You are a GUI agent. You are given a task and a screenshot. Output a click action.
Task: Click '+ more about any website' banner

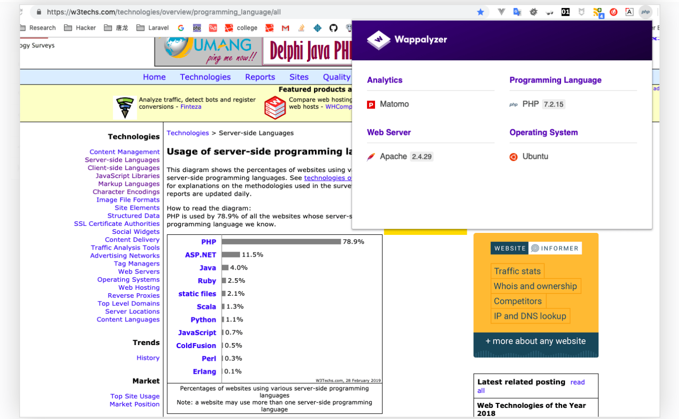536,341
